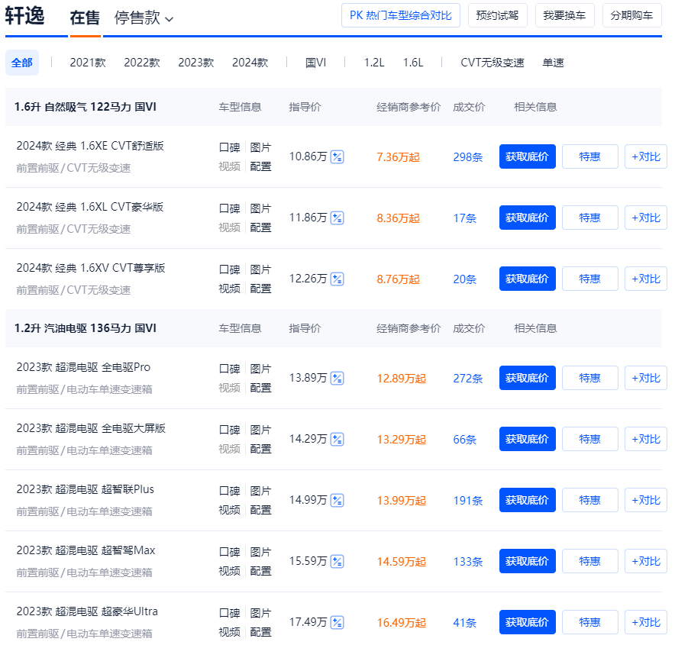Screen dimensions: 675x645
Task: Click the 我要换车 button
Action: coord(565,15)
